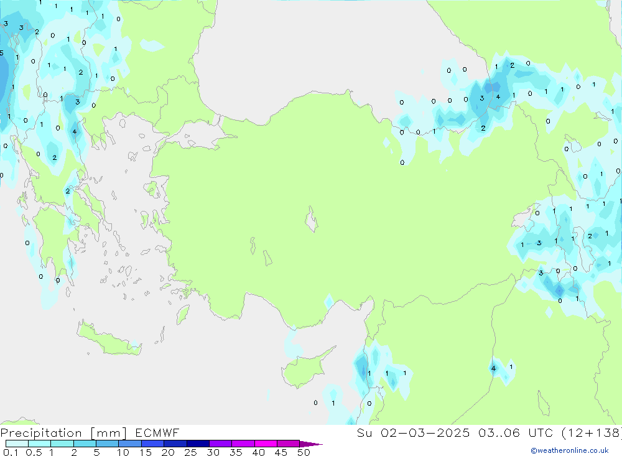The height and width of the screenshot is (456, 622).
Task: Click the 'Precipitation [mm] ECMWF' title
Action: click(90, 432)
